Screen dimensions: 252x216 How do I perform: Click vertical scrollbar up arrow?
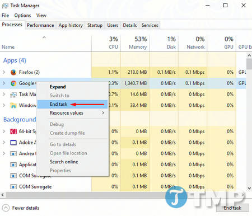249,55
